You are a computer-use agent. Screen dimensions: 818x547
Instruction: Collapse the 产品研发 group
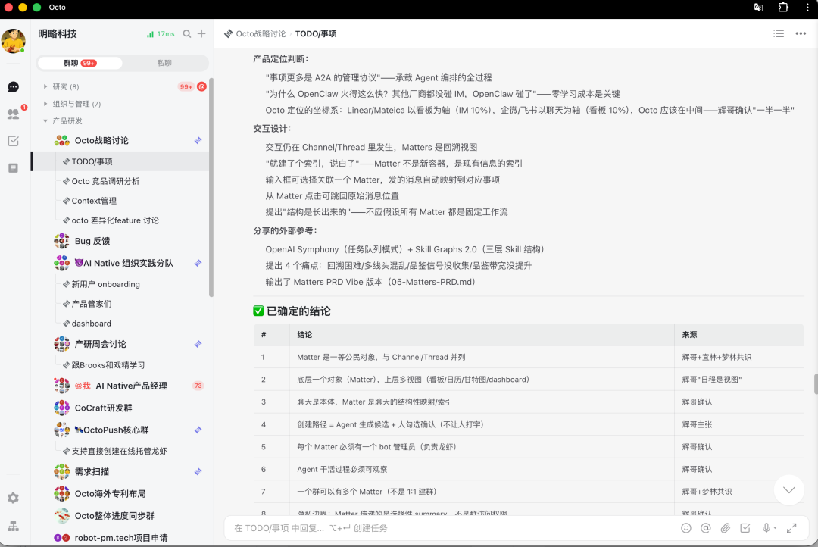tap(45, 120)
